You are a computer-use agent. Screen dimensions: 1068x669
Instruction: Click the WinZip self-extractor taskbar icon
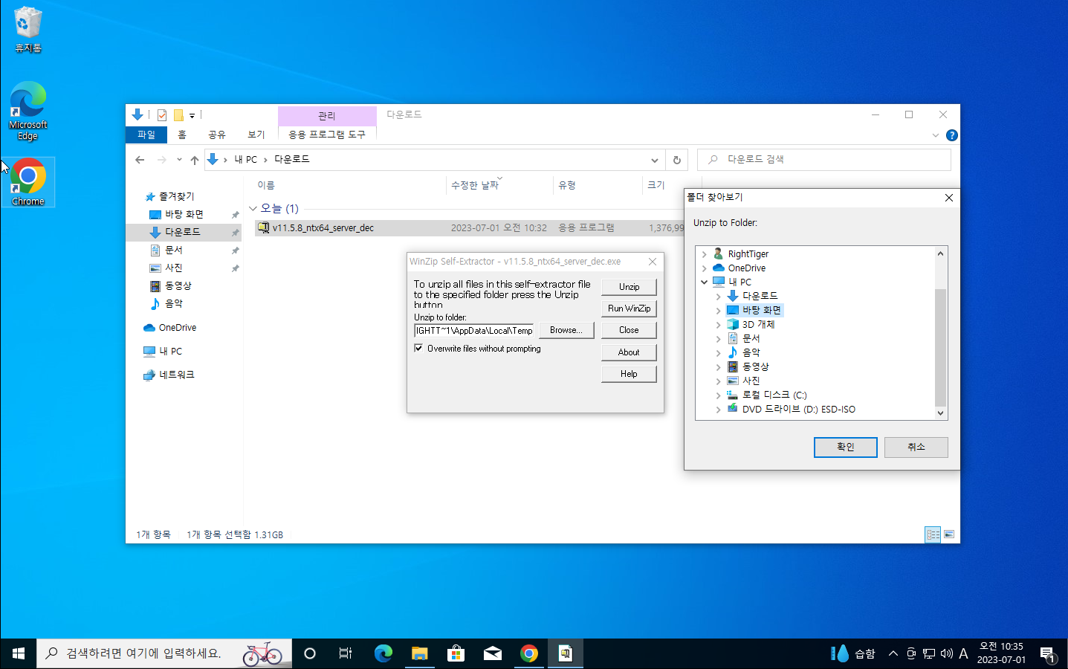(566, 653)
